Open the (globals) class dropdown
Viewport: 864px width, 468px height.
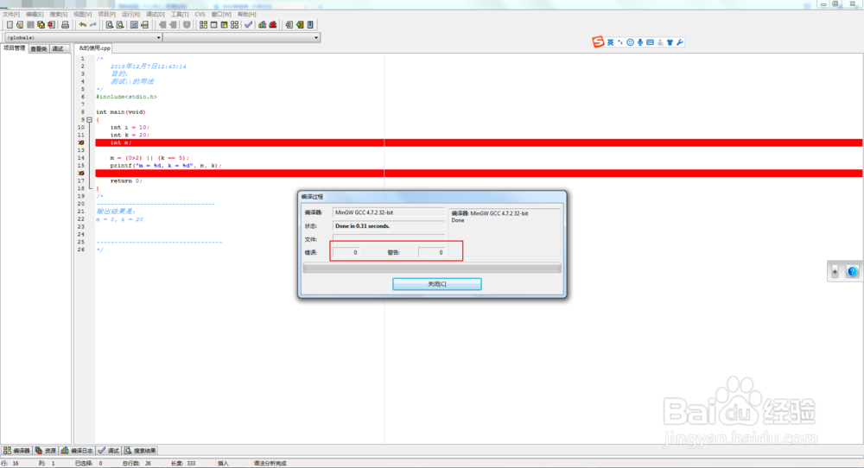83,37
